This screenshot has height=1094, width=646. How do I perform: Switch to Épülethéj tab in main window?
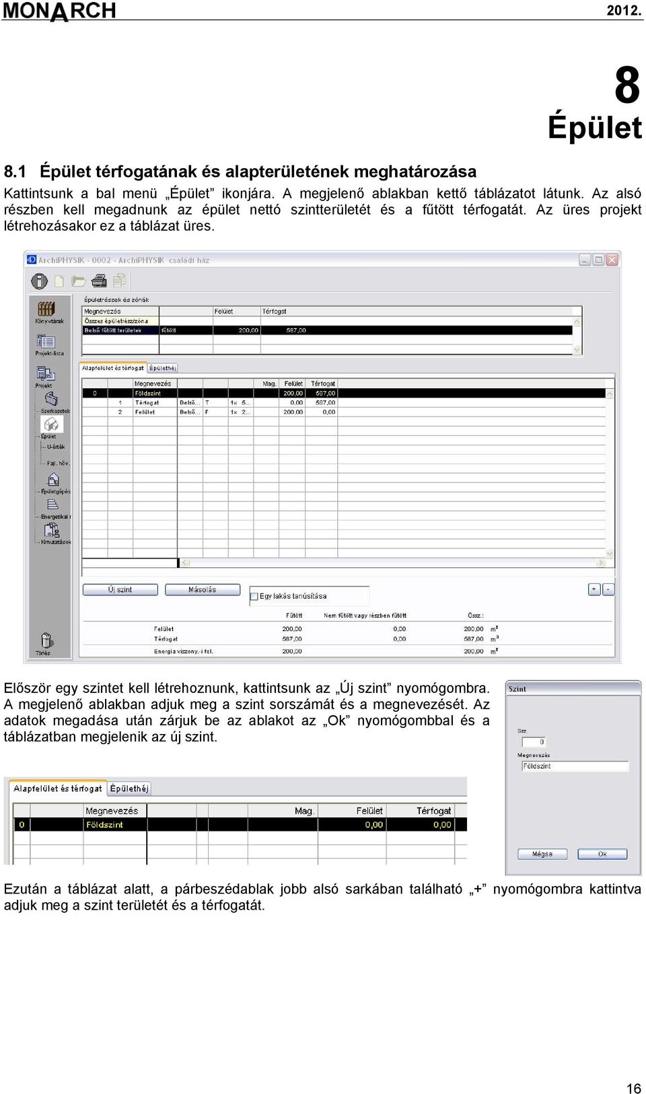(162, 368)
